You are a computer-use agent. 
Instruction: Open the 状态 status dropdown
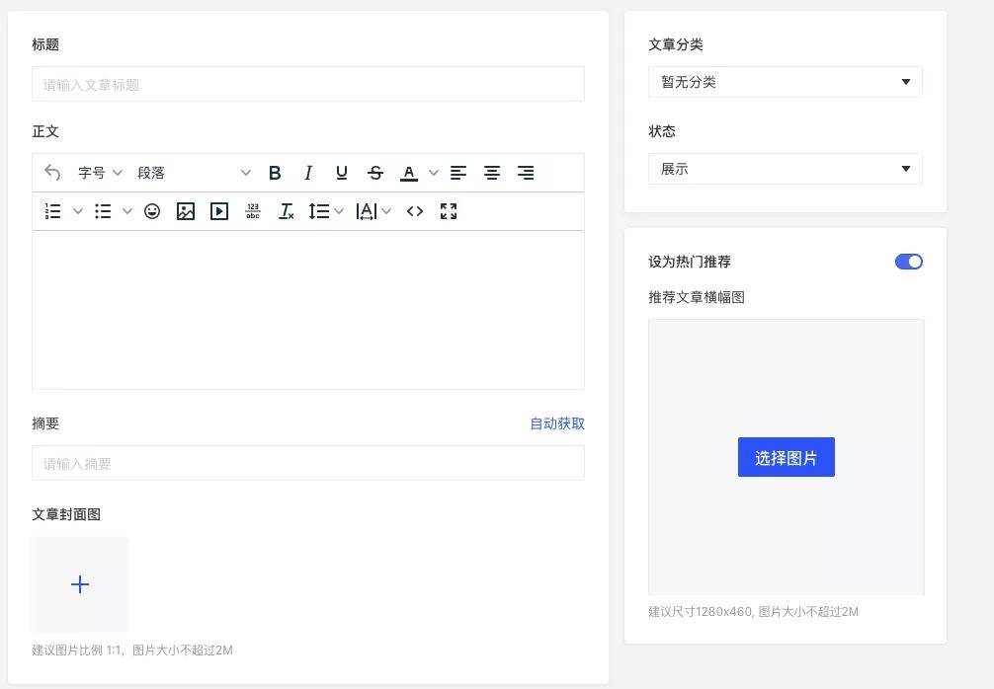tap(785, 169)
